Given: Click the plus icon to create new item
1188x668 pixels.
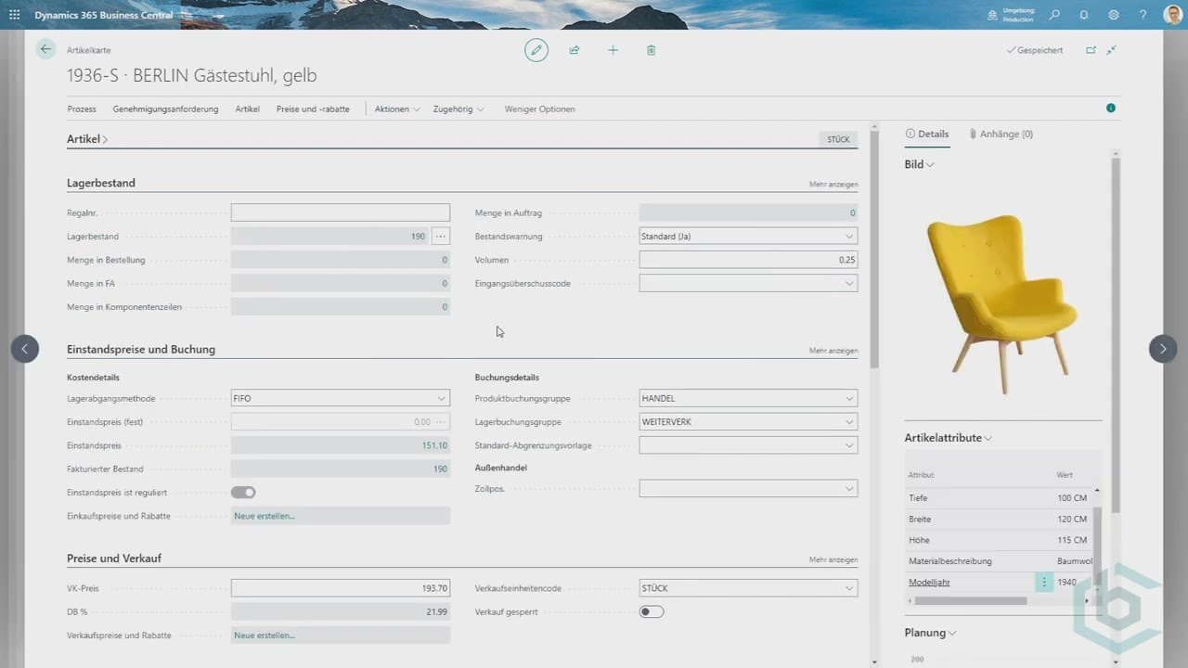Looking at the screenshot, I should point(613,50).
